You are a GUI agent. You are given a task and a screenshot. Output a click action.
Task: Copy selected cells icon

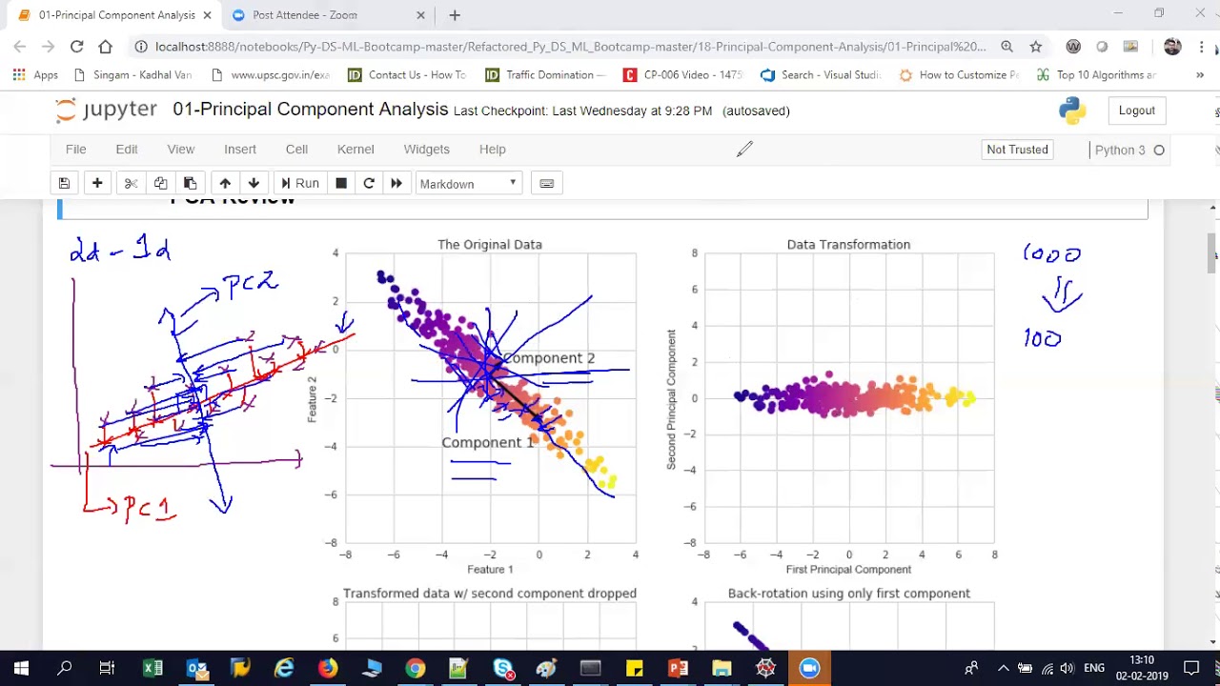tap(160, 183)
